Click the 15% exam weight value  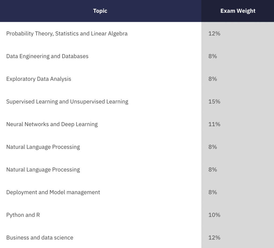214,102
